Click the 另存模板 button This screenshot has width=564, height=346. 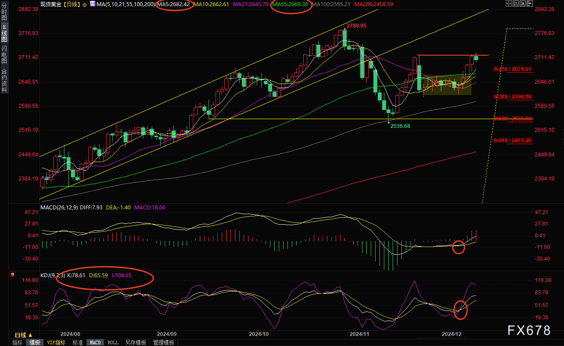[135, 342]
